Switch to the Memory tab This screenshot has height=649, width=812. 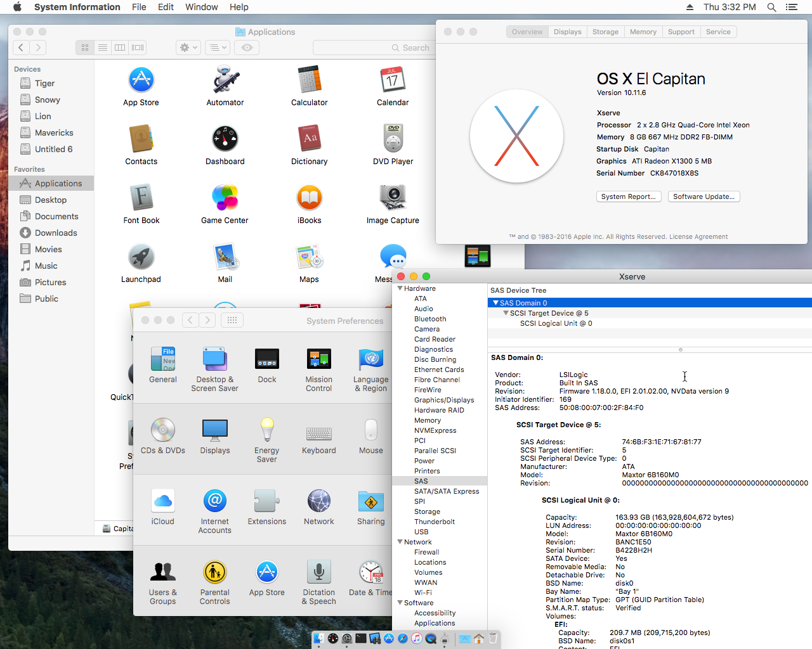pos(643,32)
